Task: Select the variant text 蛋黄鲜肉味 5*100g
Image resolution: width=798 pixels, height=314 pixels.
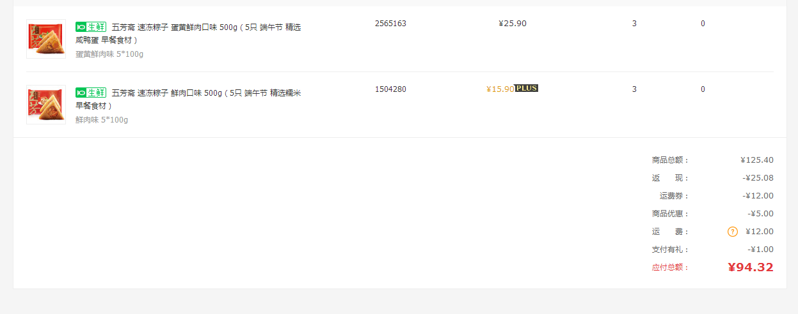Action: point(109,54)
